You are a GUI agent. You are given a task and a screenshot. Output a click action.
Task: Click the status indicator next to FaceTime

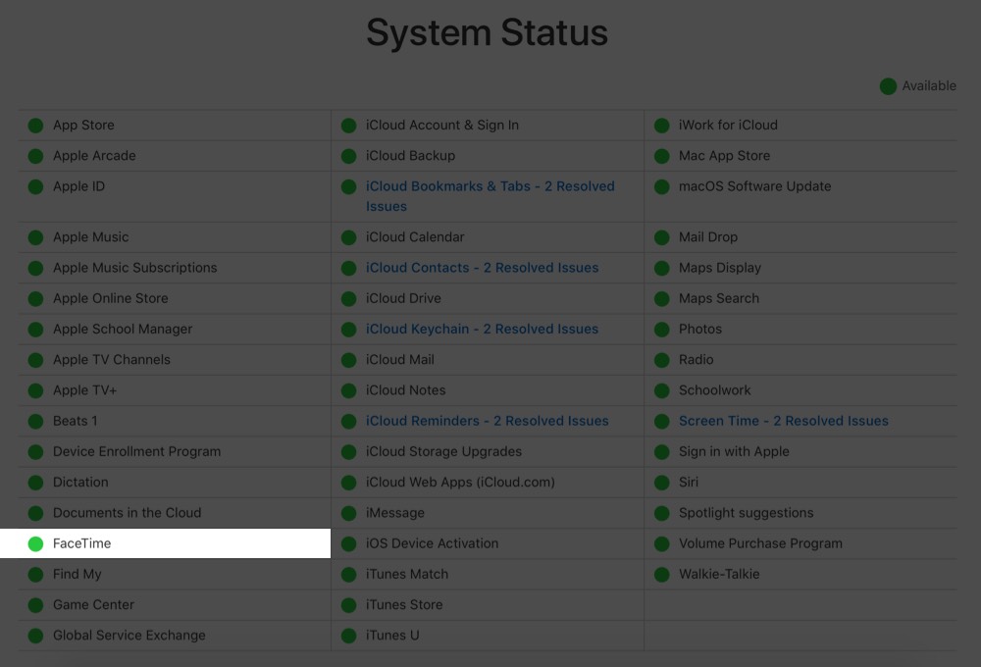pos(35,542)
